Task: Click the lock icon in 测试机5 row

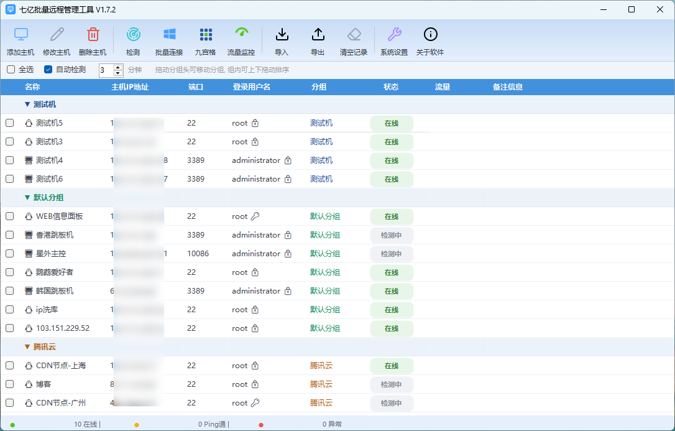Action: tap(255, 123)
